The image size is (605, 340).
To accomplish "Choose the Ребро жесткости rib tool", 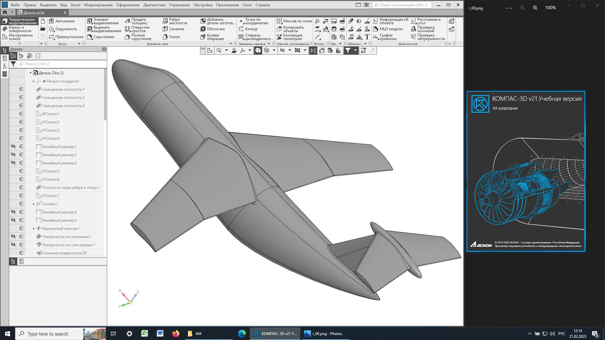I will point(175,21).
